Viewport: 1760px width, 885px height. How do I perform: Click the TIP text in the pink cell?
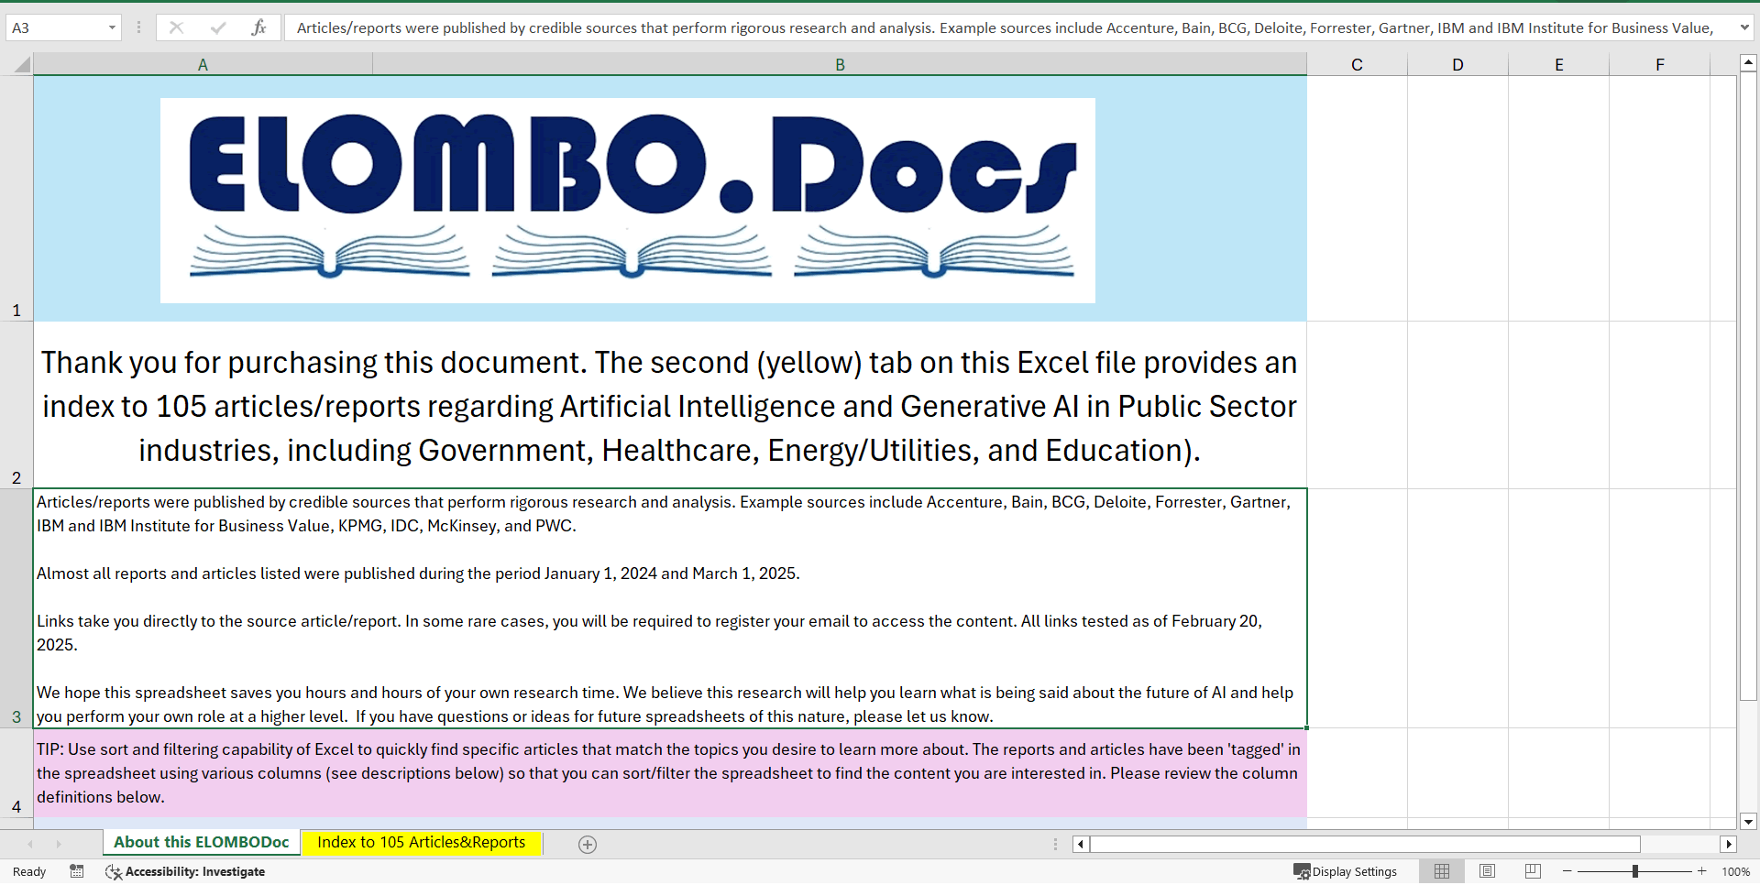pos(670,773)
